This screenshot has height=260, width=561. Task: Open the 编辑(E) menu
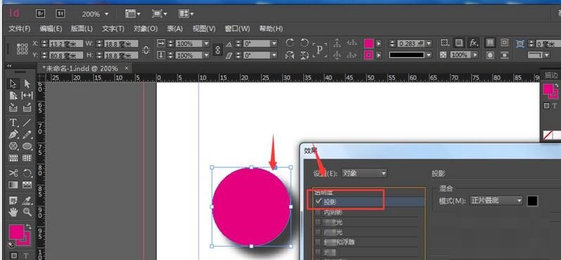coord(51,29)
